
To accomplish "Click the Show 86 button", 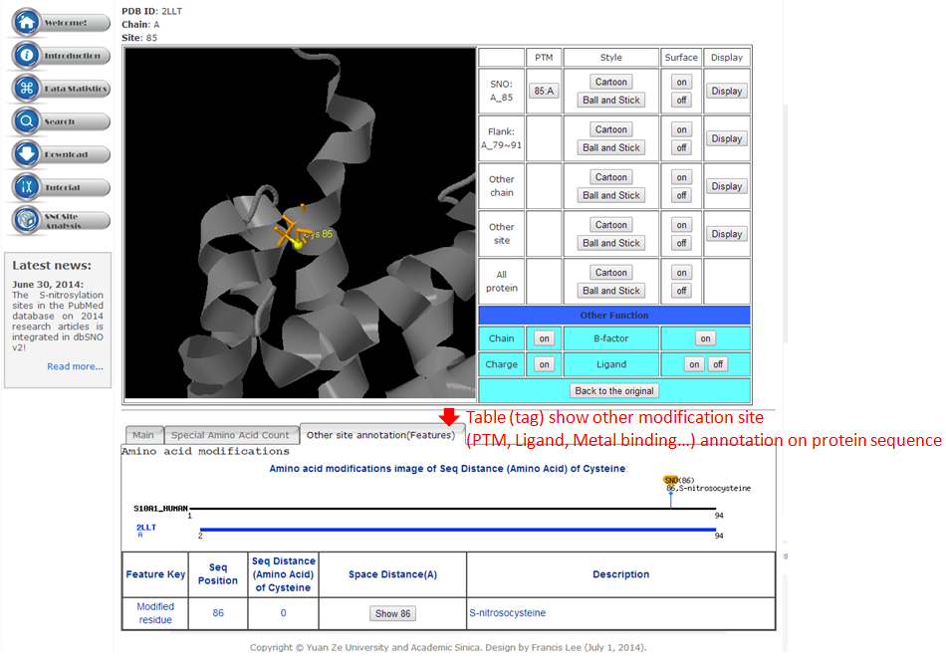I will coord(392,613).
